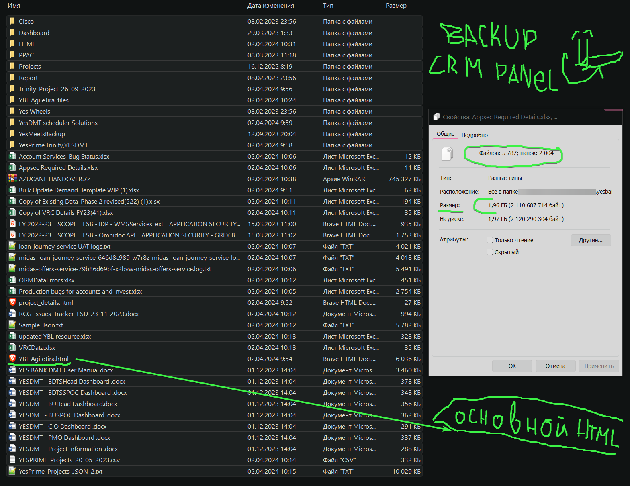
Task: Click the 'Отмена' cancel button
Action: 555,366
